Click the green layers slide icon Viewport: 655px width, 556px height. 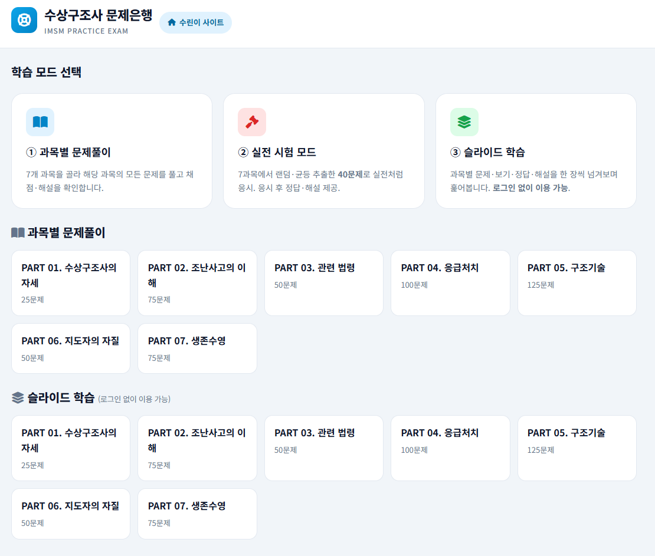tap(464, 122)
